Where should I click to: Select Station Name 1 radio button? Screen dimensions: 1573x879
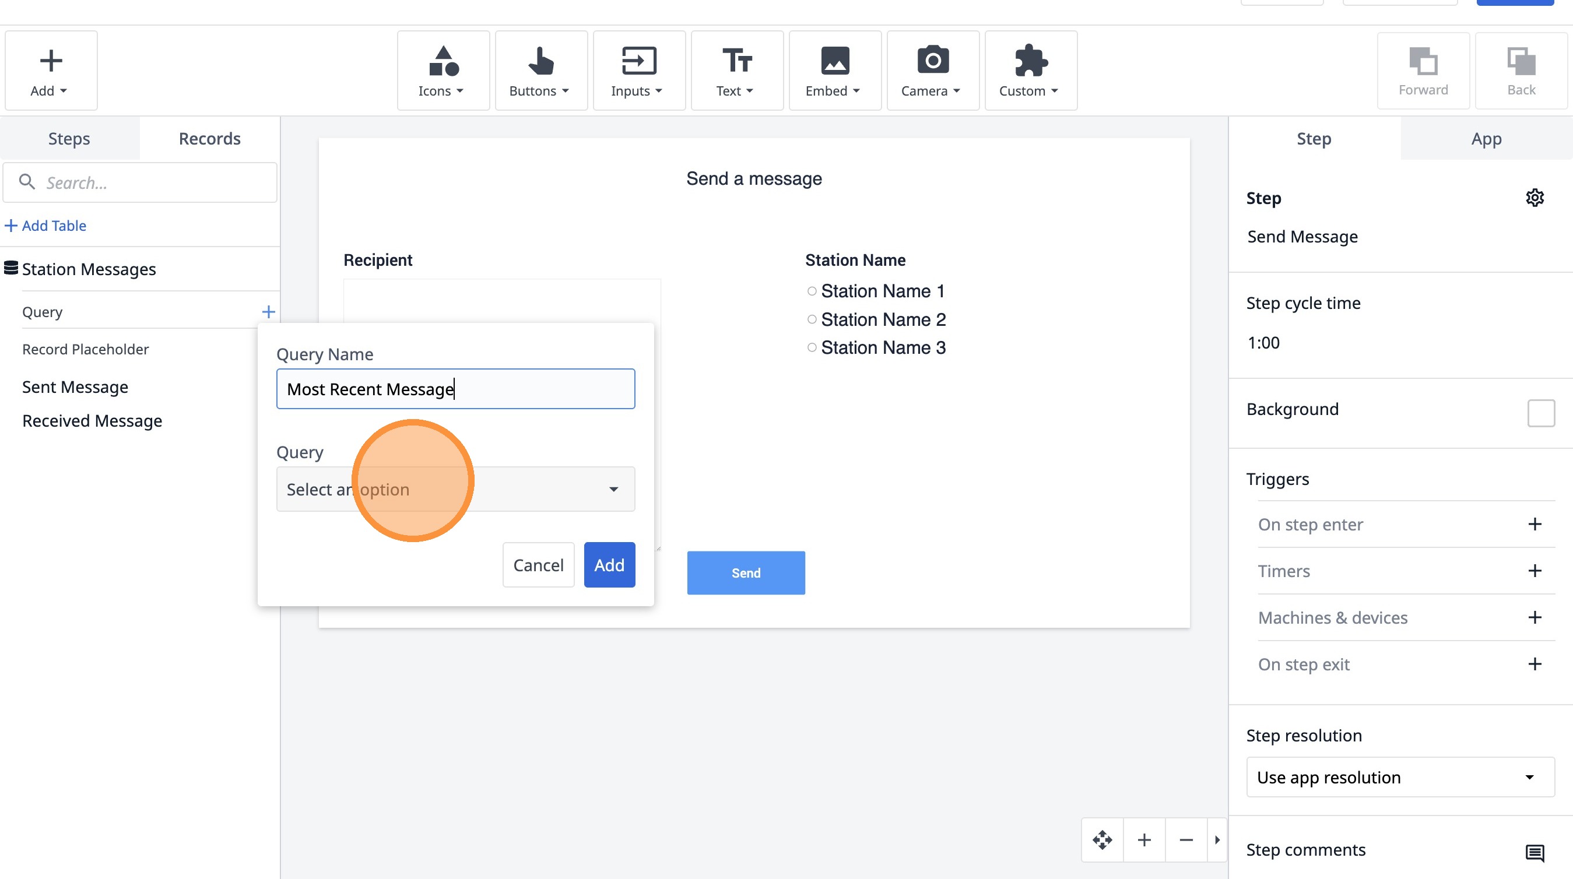(x=812, y=291)
